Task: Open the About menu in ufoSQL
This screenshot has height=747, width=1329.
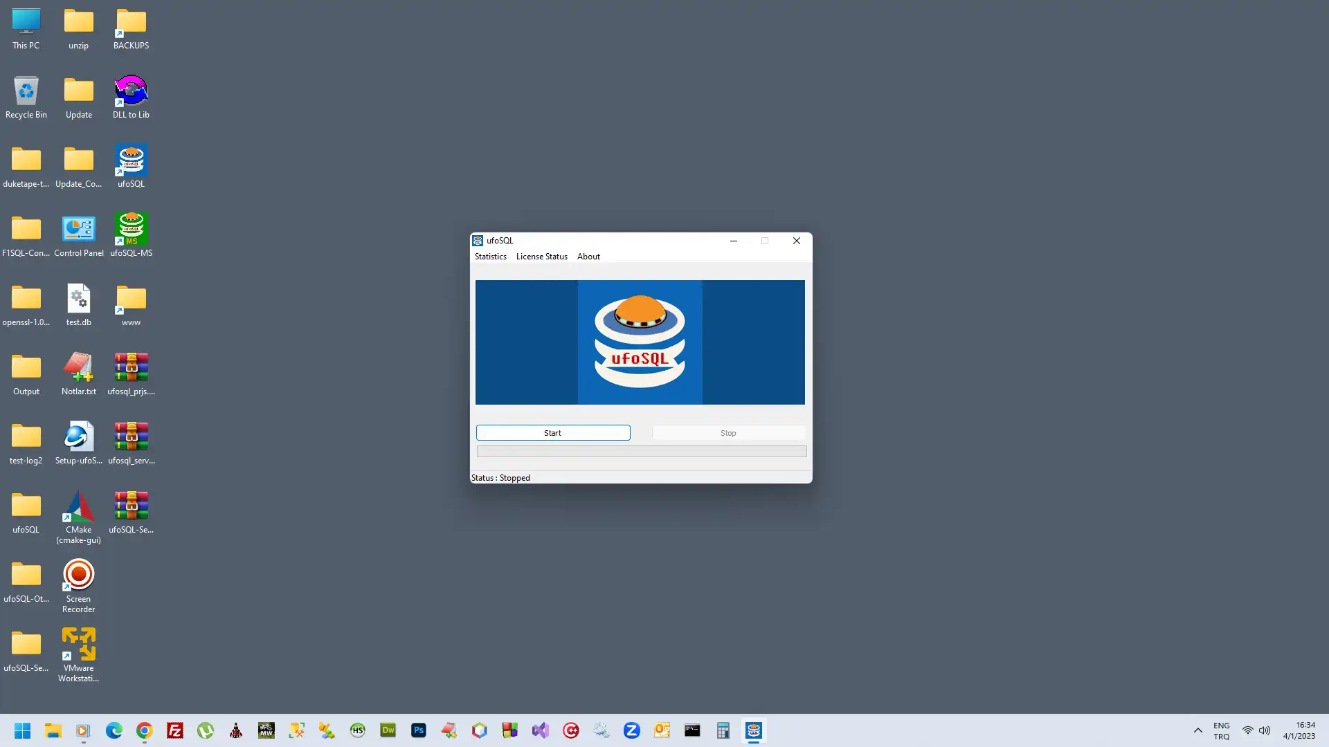Action: [x=588, y=257]
